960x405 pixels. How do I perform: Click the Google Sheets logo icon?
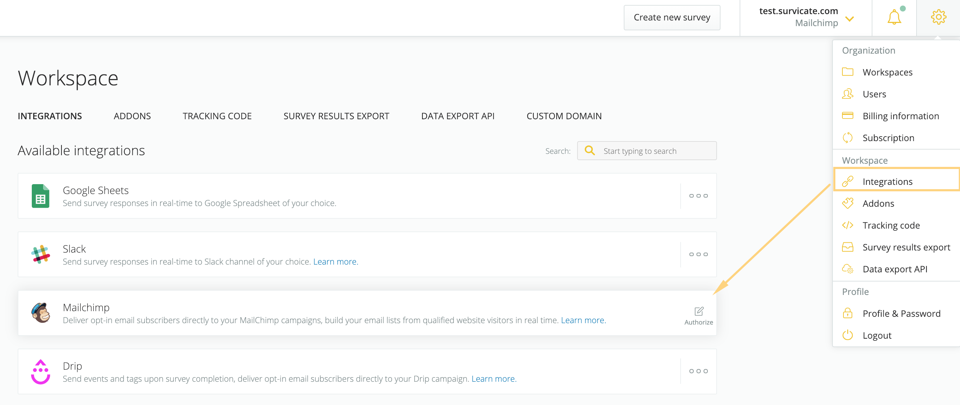click(x=40, y=196)
